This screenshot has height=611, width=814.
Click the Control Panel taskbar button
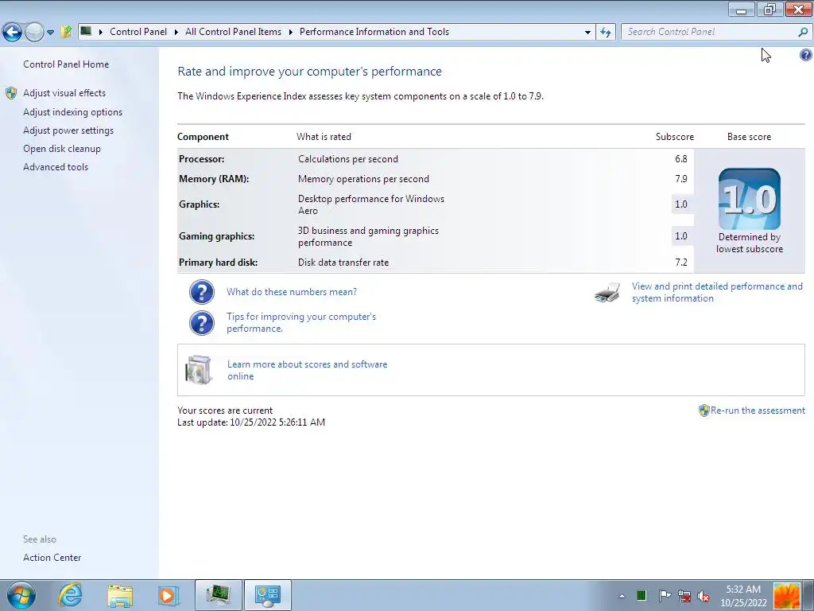(x=267, y=595)
